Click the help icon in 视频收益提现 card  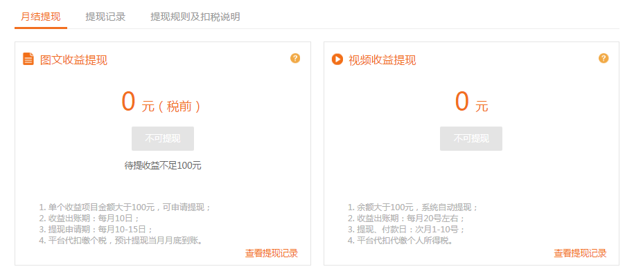[x=604, y=58]
